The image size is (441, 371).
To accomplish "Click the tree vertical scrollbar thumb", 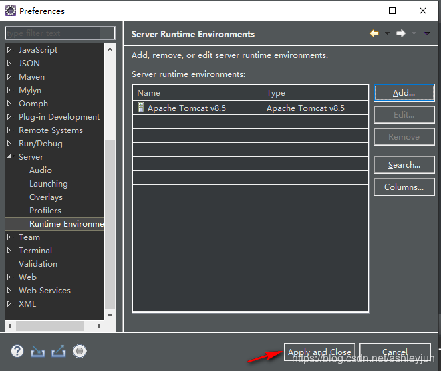I will click(x=110, y=224).
